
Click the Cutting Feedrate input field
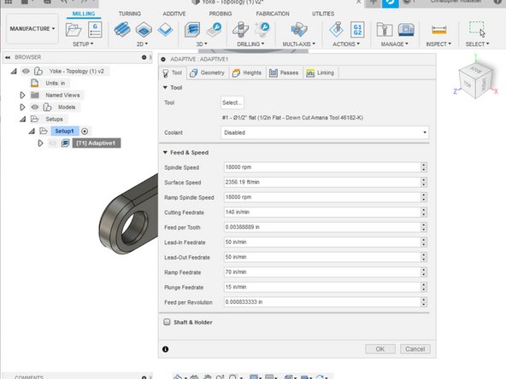[322, 212]
